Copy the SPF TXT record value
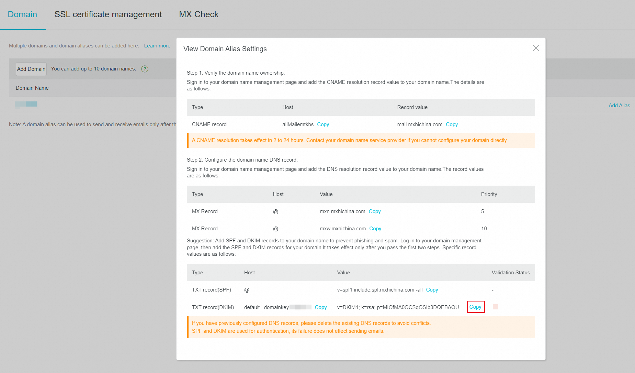 (x=432, y=290)
